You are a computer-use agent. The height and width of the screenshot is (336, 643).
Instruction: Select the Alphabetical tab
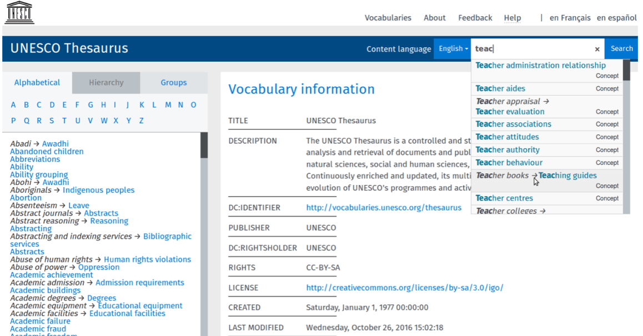click(37, 83)
